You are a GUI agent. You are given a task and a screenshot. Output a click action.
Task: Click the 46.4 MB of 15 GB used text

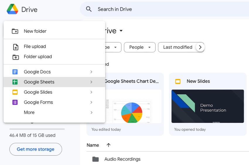(x=33, y=135)
